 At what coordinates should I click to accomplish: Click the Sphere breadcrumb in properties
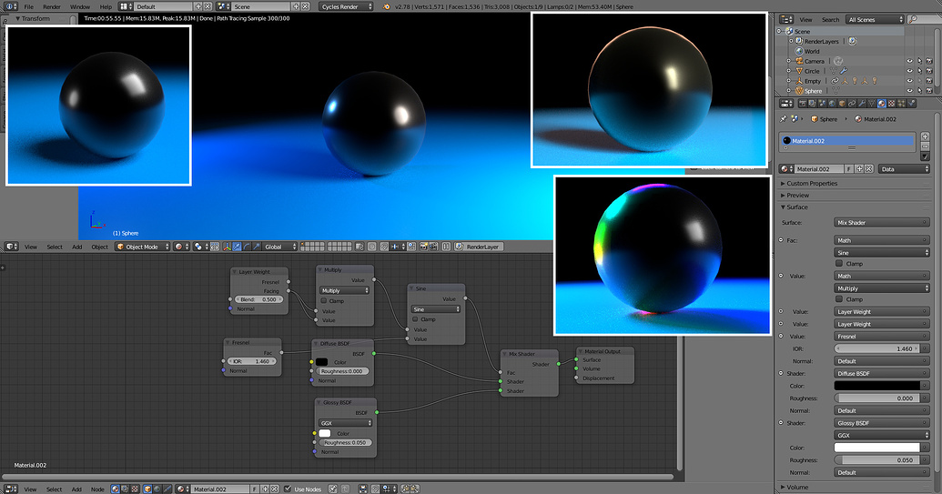824,119
